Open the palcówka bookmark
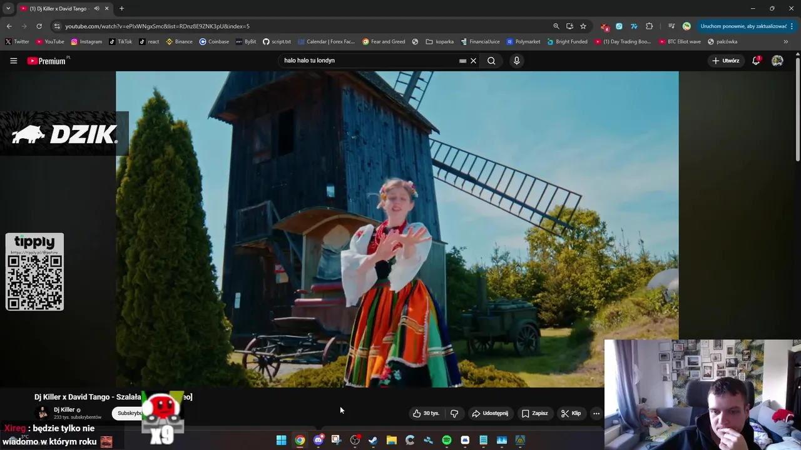 click(722, 42)
